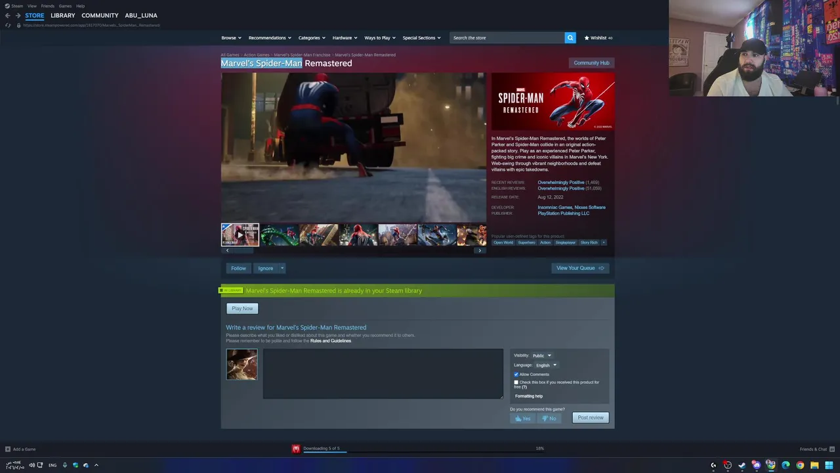Open Steam icon on the taskbar
Image resolution: width=840 pixels, height=473 pixels.
(742, 465)
